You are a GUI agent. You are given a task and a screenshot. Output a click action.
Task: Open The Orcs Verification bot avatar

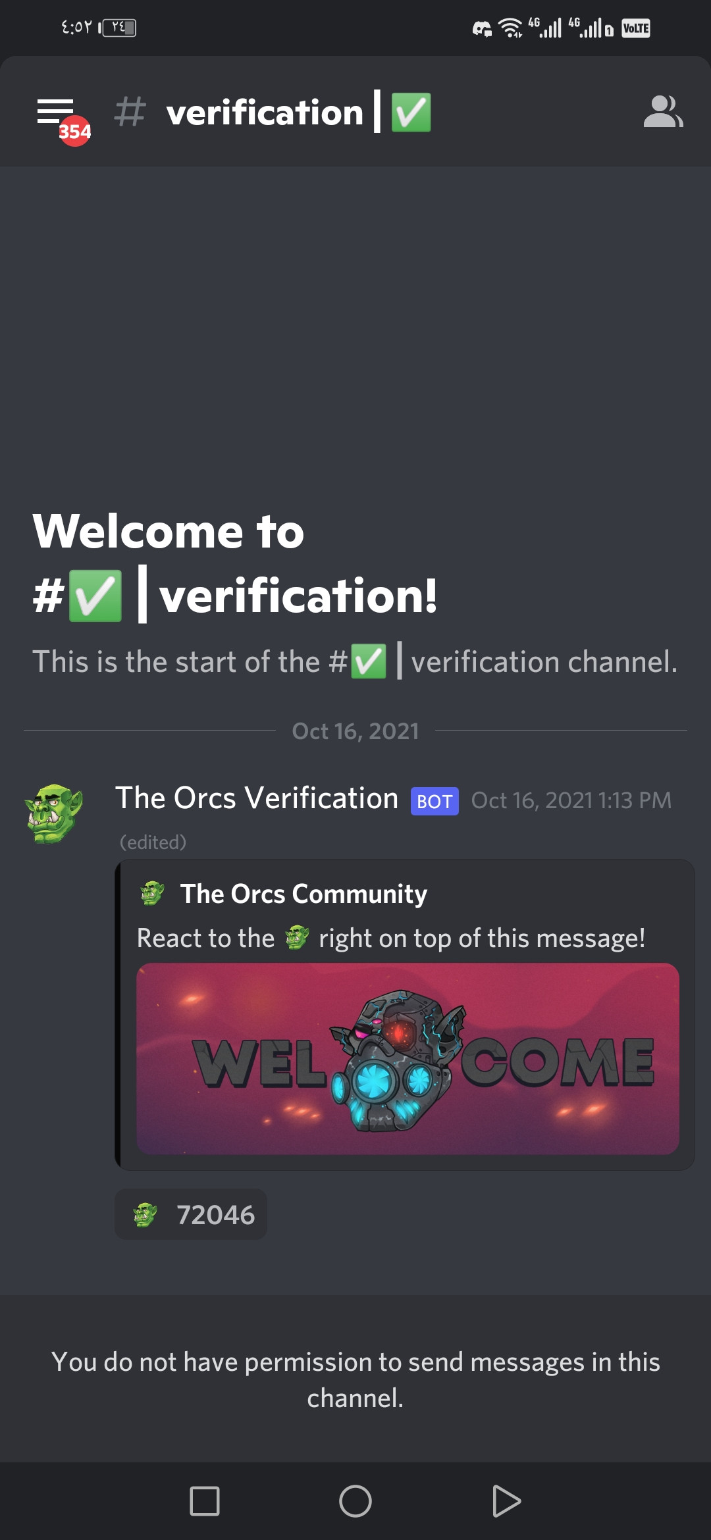point(54,813)
